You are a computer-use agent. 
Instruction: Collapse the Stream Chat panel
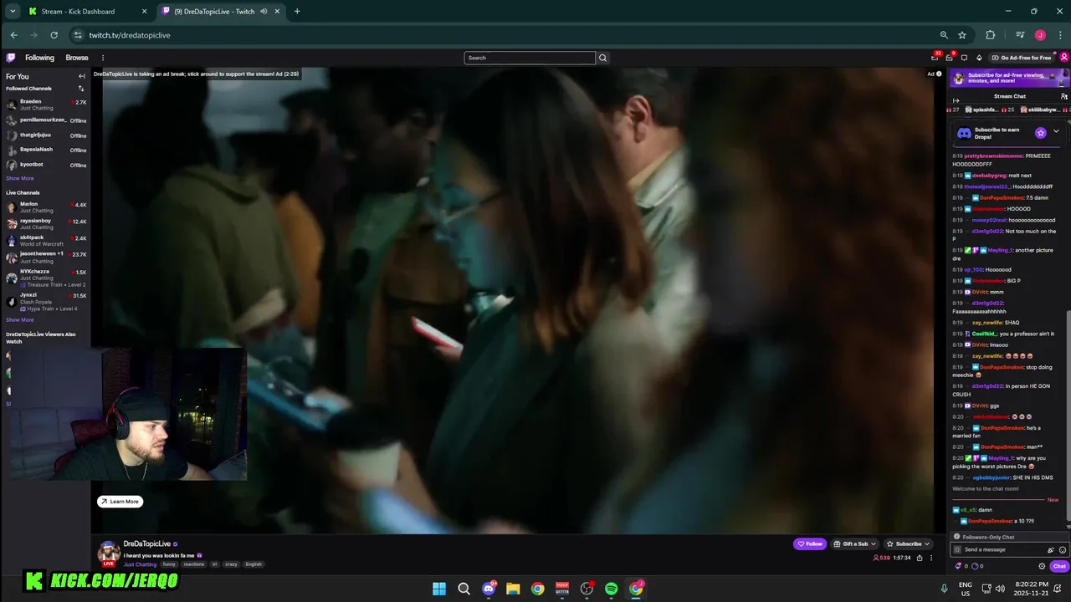[956, 100]
